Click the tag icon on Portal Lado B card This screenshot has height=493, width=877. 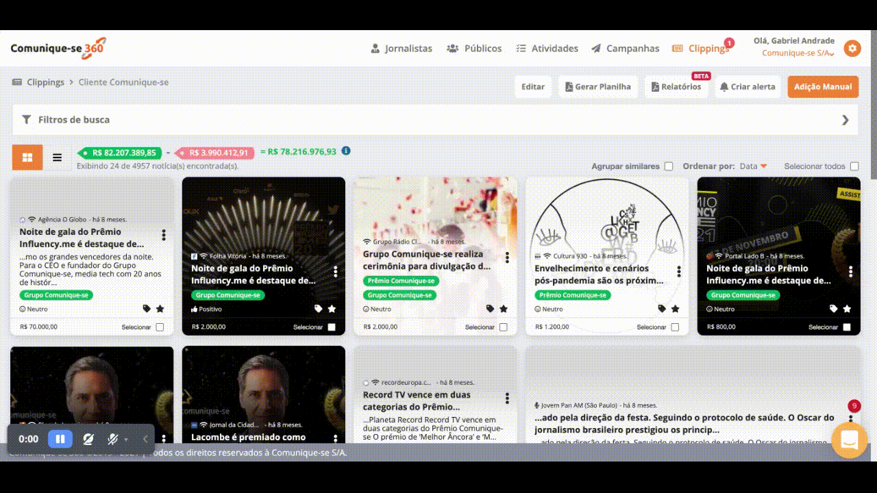[x=834, y=309]
